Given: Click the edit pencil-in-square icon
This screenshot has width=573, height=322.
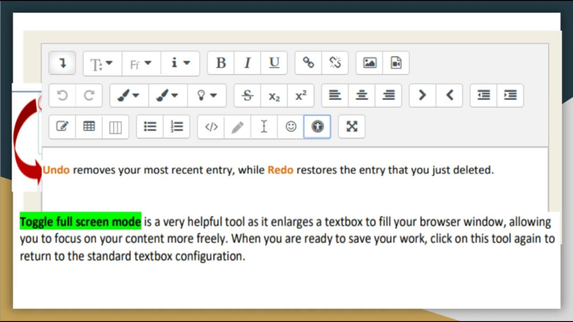Looking at the screenshot, I should pyautogui.click(x=62, y=127).
